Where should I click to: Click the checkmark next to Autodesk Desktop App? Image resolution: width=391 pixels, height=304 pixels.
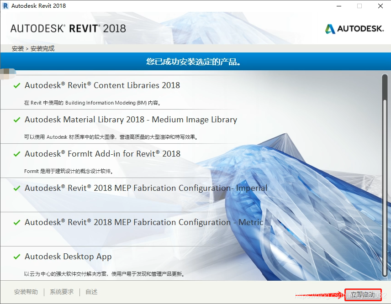(17, 257)
